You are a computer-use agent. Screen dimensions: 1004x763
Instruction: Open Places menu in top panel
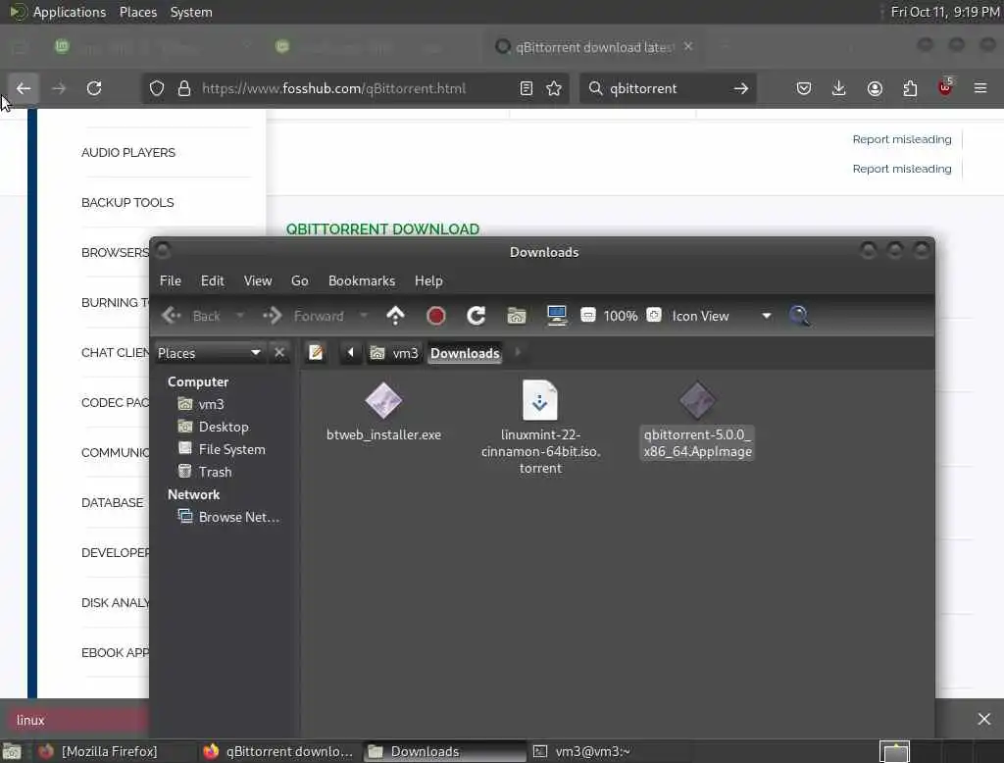tap(137, 12)
